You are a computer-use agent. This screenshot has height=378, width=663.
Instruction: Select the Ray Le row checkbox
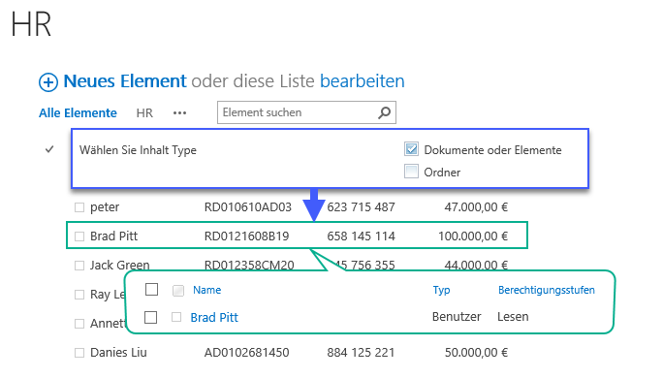click(x=79, y=295)
